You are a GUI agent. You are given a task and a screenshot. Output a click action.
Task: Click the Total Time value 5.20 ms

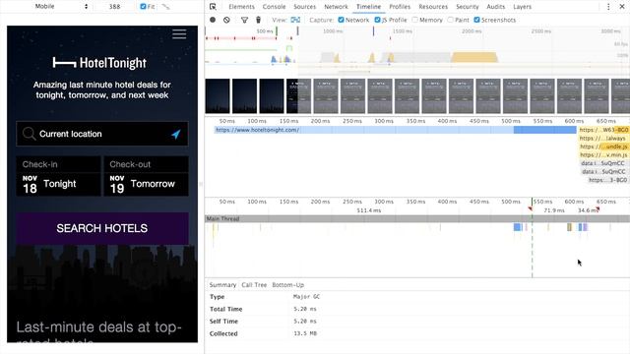[305, 309]
